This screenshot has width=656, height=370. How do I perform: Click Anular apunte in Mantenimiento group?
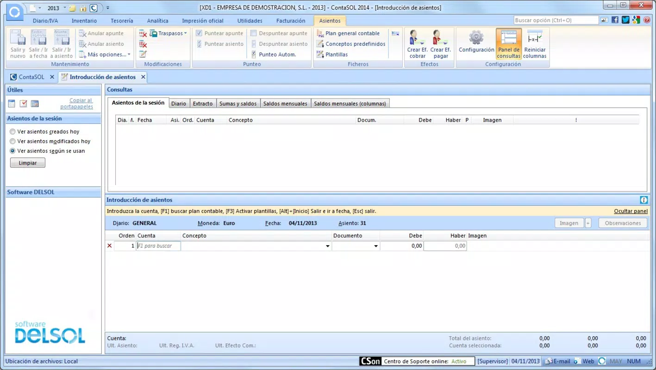101,33
